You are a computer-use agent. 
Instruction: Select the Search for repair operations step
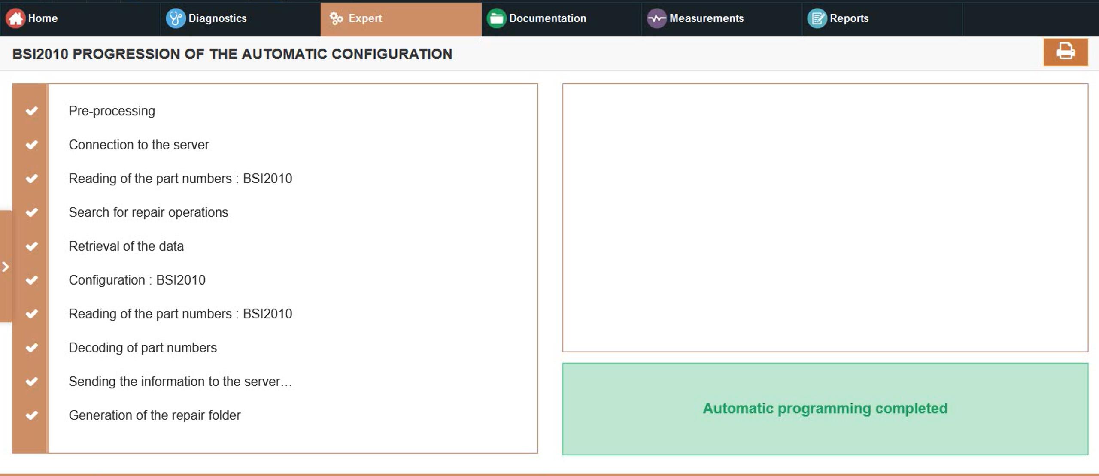[x=148, y=212]
